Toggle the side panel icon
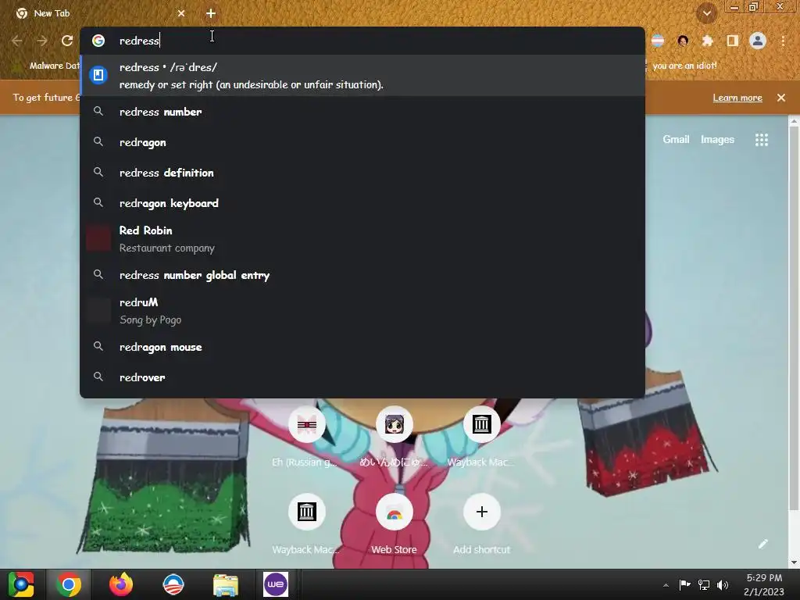Image resolution: width=800 pixels, height=600 pixels. pyautogui.click(x=733, y=41)
